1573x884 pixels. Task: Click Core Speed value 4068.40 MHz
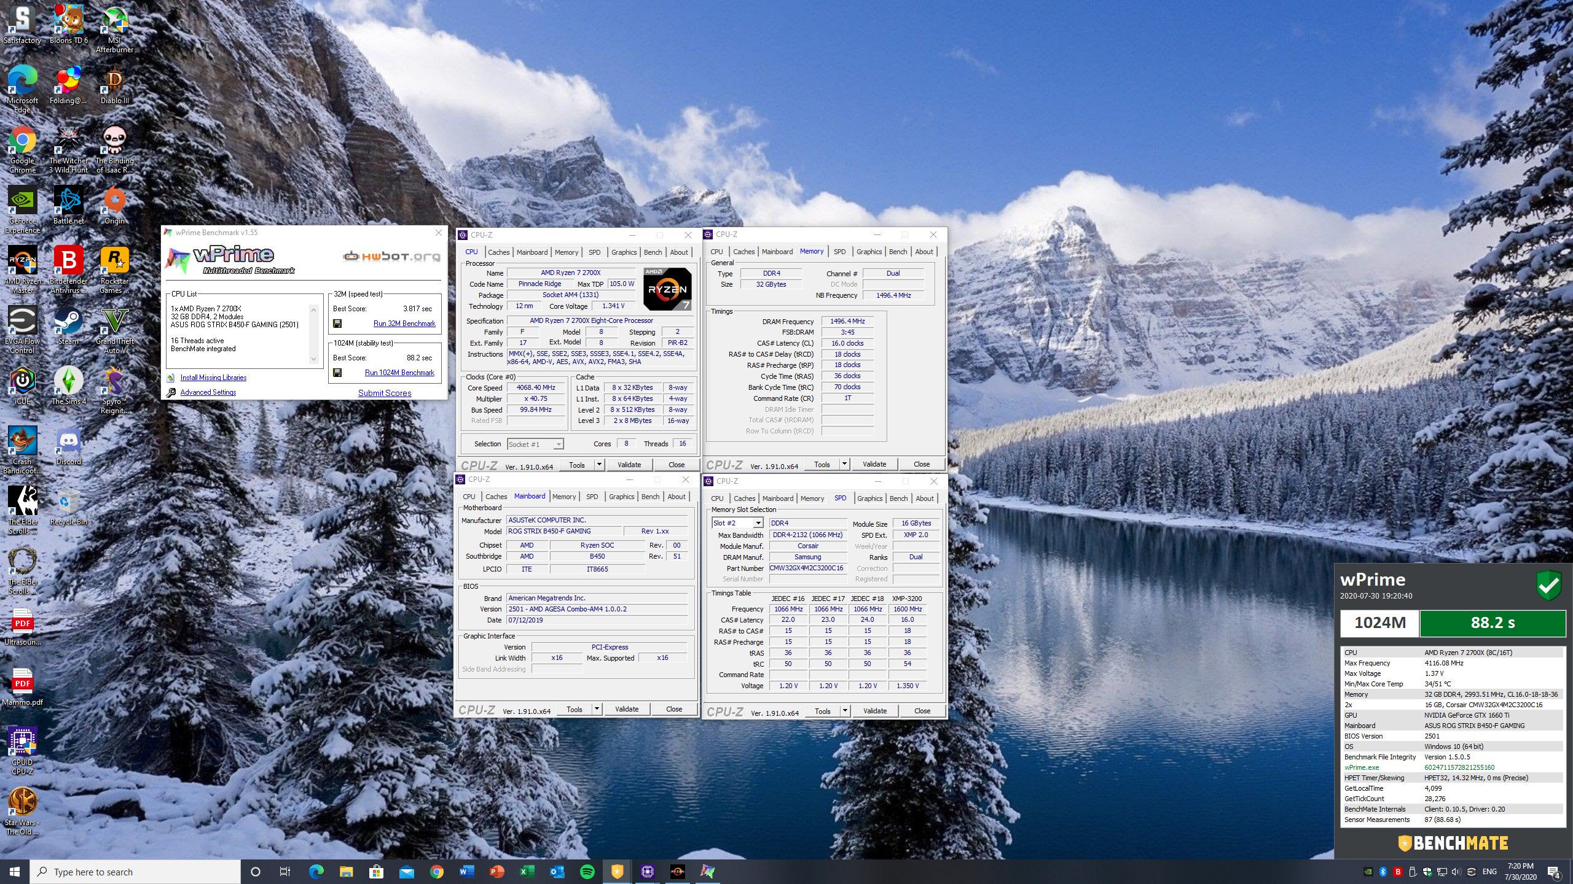click(536, 388)
